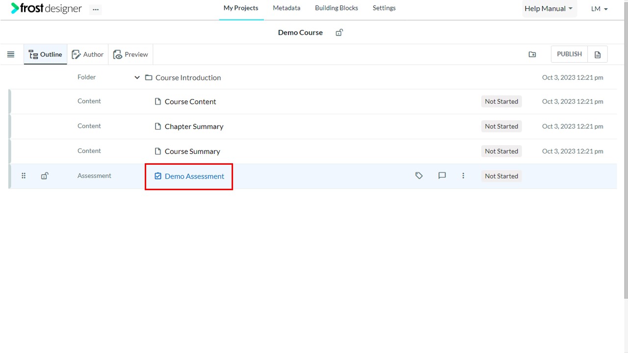Click the Assessment type label
628x353 pixels.
[94, 176]
